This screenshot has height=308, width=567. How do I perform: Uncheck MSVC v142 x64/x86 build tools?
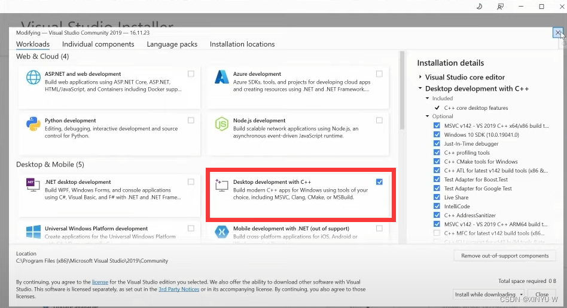click(437, 126)
